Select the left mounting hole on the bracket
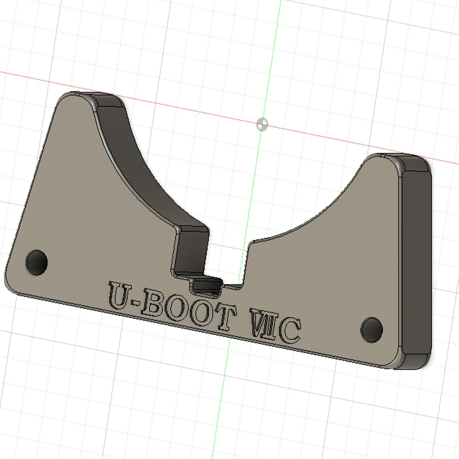 click(36, 262)
